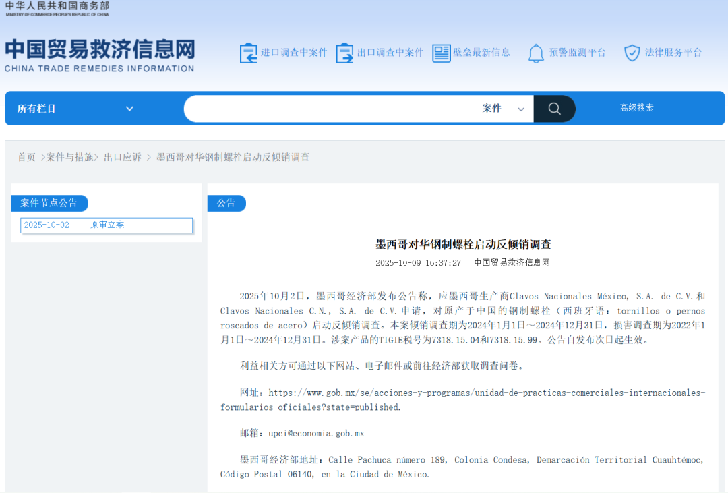
Task: Open the 法律服务平台 menu item
Action: tap(673, 53)
